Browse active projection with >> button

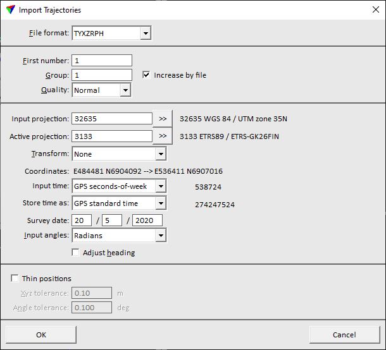tap(163, 136)
